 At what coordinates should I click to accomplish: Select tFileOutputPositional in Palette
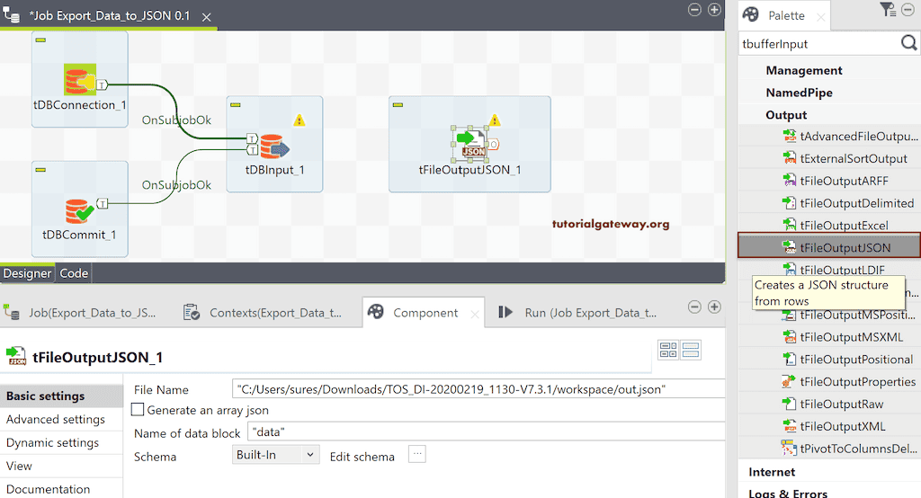[x=847, y=360]
